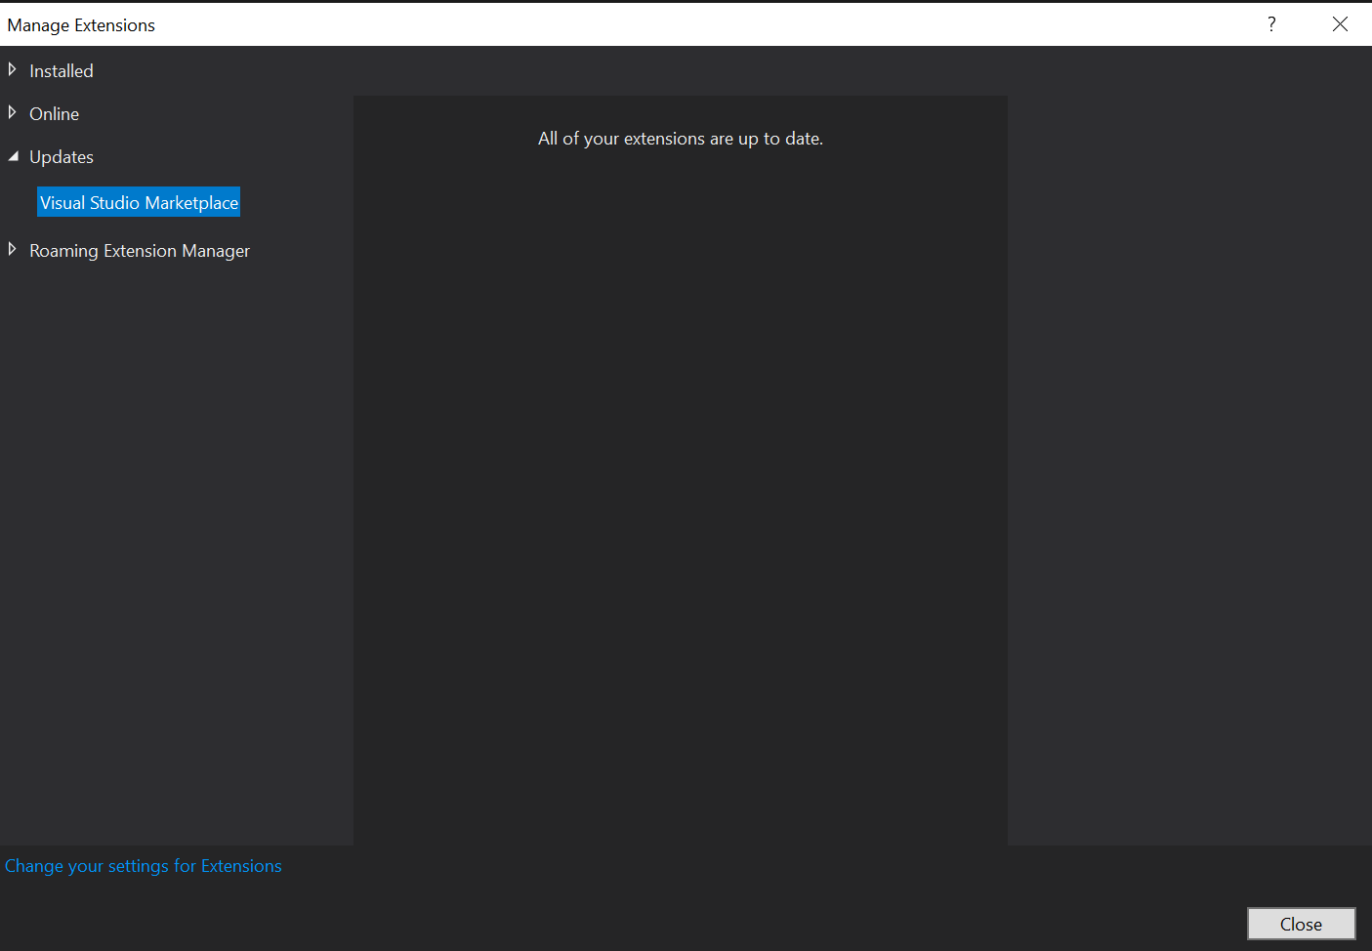This screenshot has width=1372, height=951.
Task: Click the help question mark icon
Action: pos(1271,23)
